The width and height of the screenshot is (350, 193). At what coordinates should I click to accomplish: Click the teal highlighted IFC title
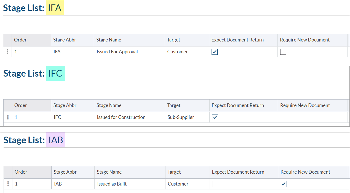pos(55,74)
